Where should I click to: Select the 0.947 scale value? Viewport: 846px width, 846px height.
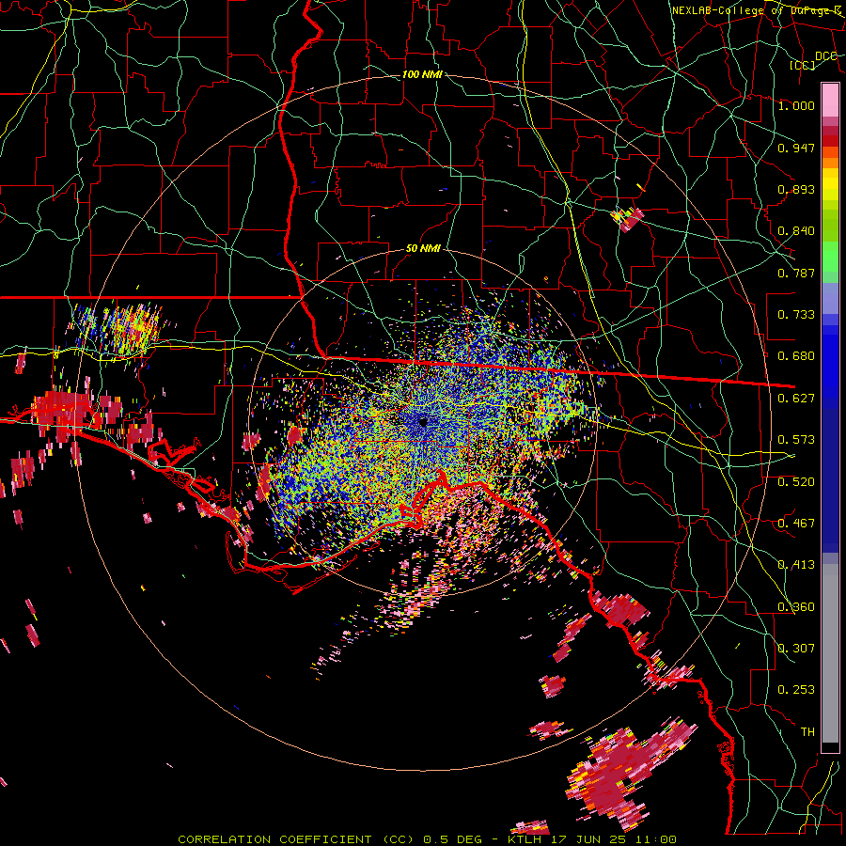tap(796, 148)
